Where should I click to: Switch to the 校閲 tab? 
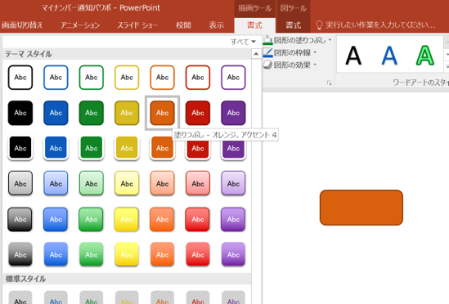pyautogui.click(x=183, y=25)
